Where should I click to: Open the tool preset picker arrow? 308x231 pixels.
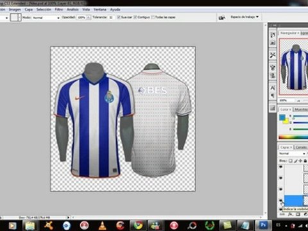pyautogui.click(x=6, y=18)
